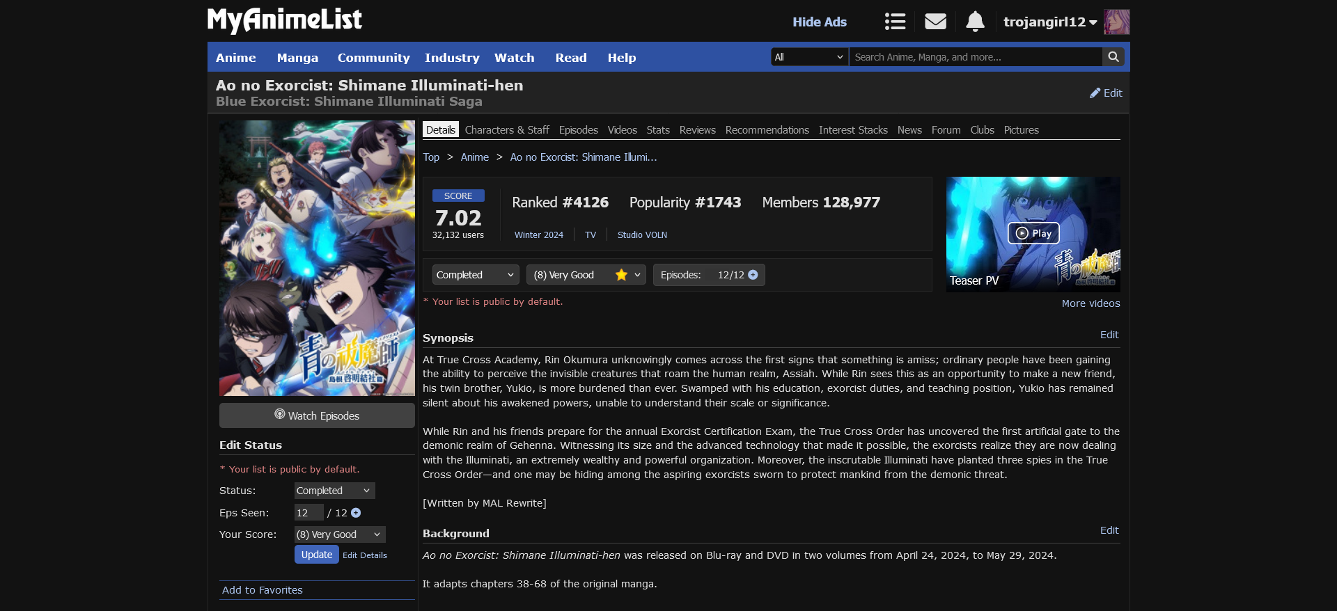The height and width of the screenshot is (611, 1337).
Task: Open notifications bell icon
Action: click(x=975, y=22)
